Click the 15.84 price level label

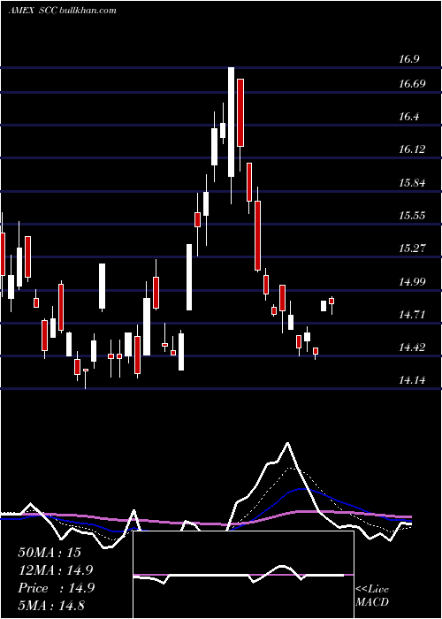click(412, 183)
